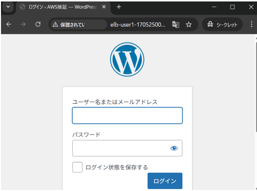The width and height of the screenshot is (257, 191).
Task: Open Chrome's three-dot menu
Action: tap(252, 24)
